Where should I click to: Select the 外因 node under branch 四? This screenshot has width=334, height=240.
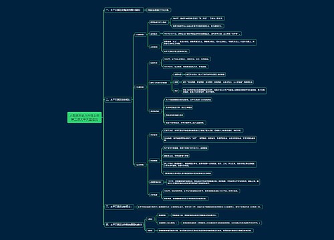pyautogui.click(x=150, y=231)
